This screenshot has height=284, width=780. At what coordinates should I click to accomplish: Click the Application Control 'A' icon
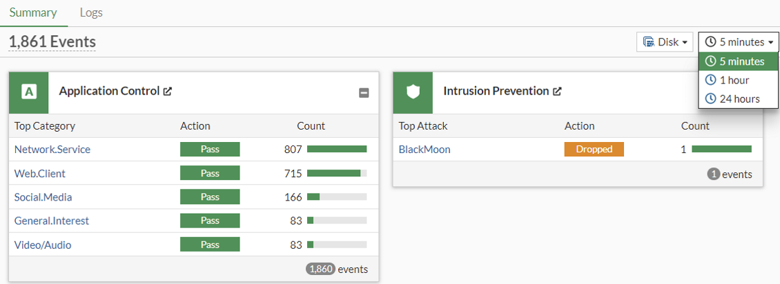coord(28,92)
